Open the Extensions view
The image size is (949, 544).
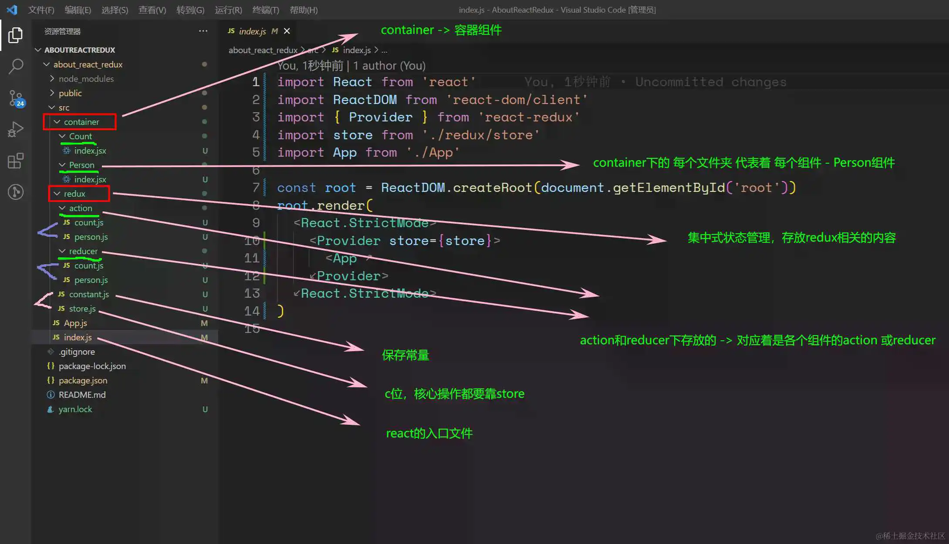click(16, 161)
